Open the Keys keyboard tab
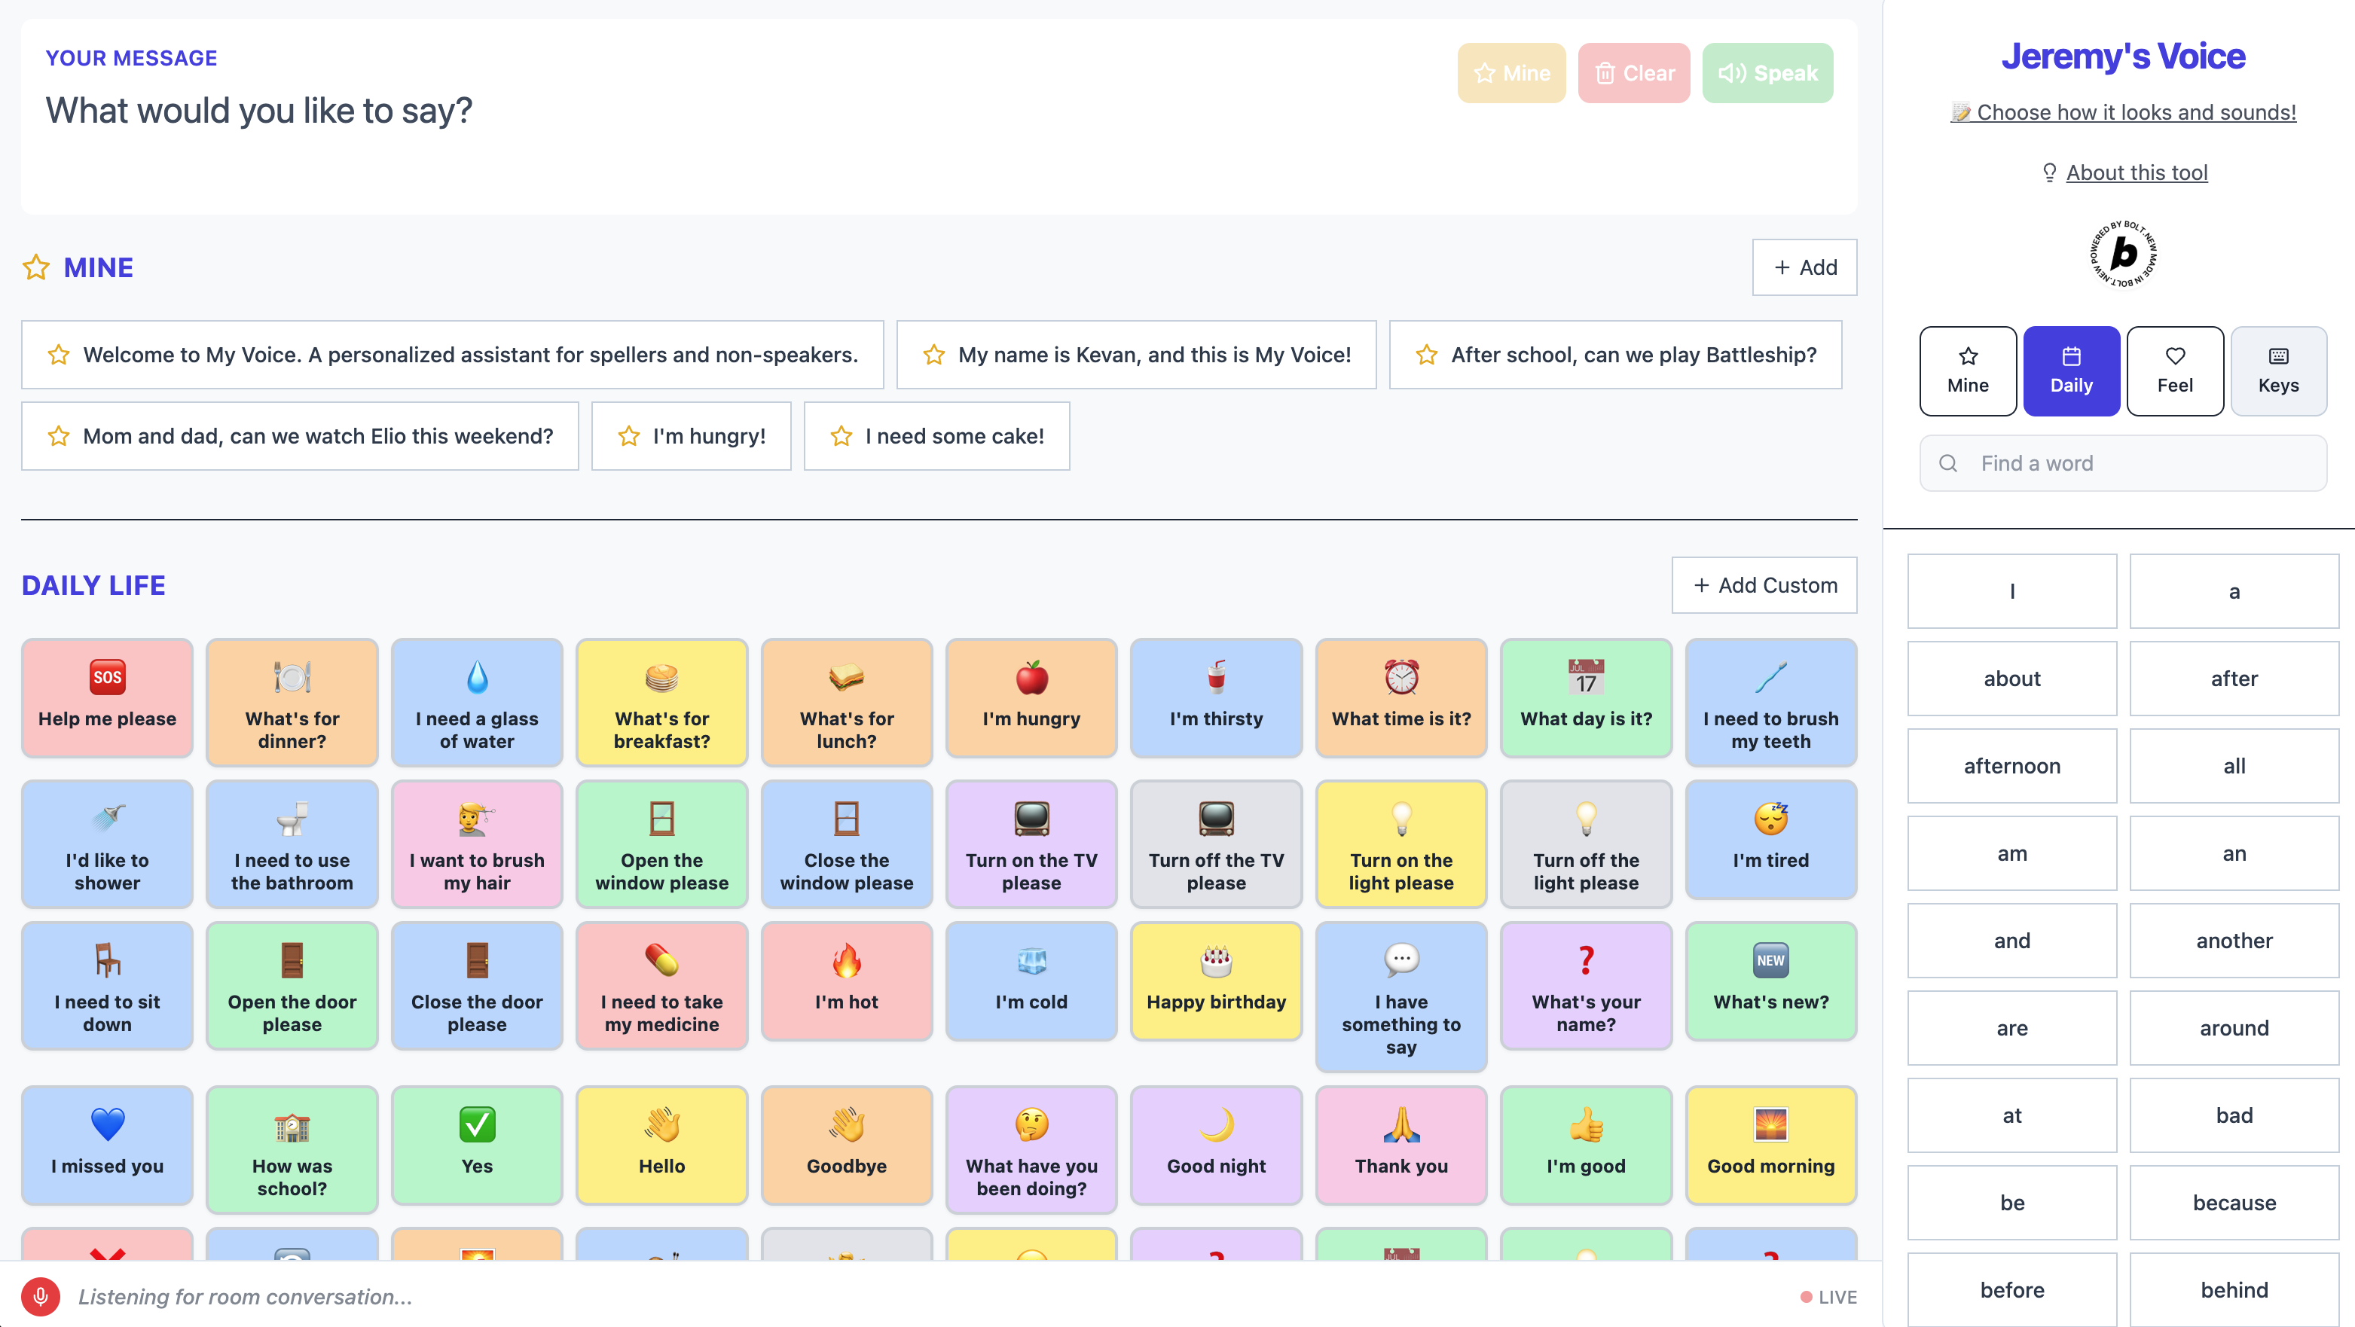This screenshot has height=1327, width=2355. 2277,370
